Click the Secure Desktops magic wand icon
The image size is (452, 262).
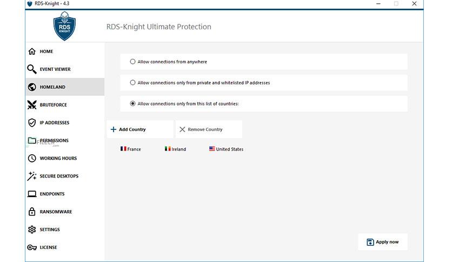pyautogui.click(x=32, y=176)
